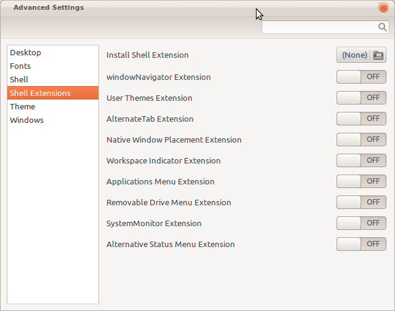Enable the Removable Drive Menu Extension

click(x=361, y=202)
